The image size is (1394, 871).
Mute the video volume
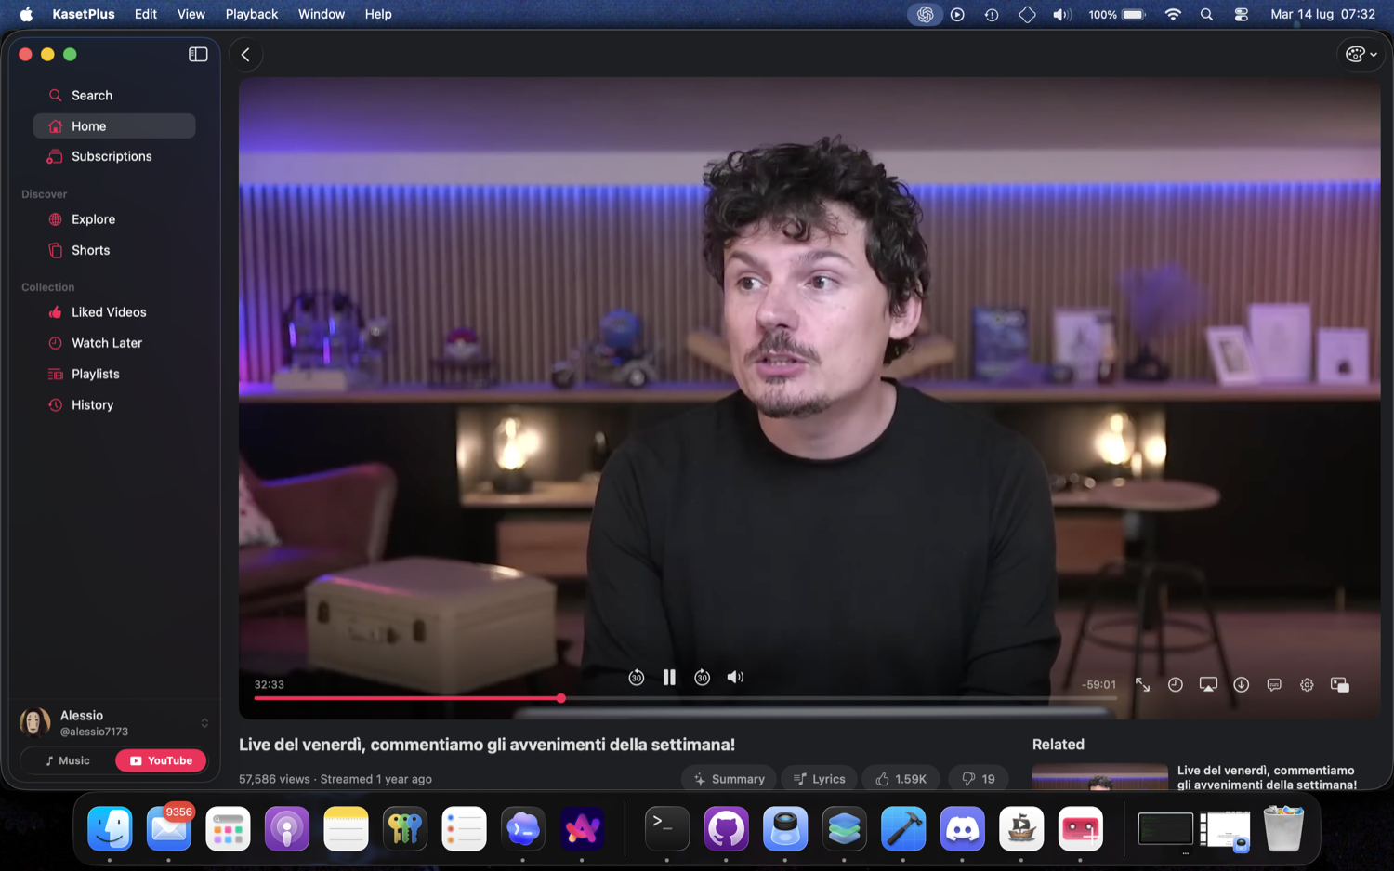735,678
